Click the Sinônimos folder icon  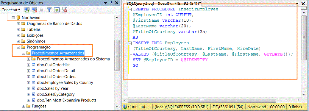pos(24,41)
